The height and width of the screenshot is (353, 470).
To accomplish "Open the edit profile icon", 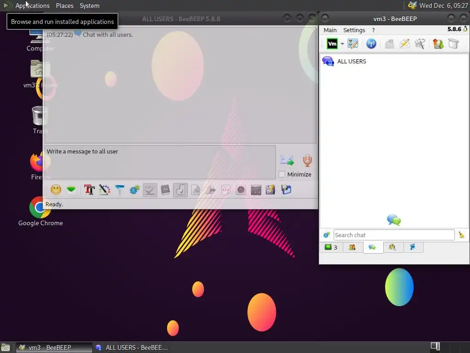I will (x=353, y=44).
